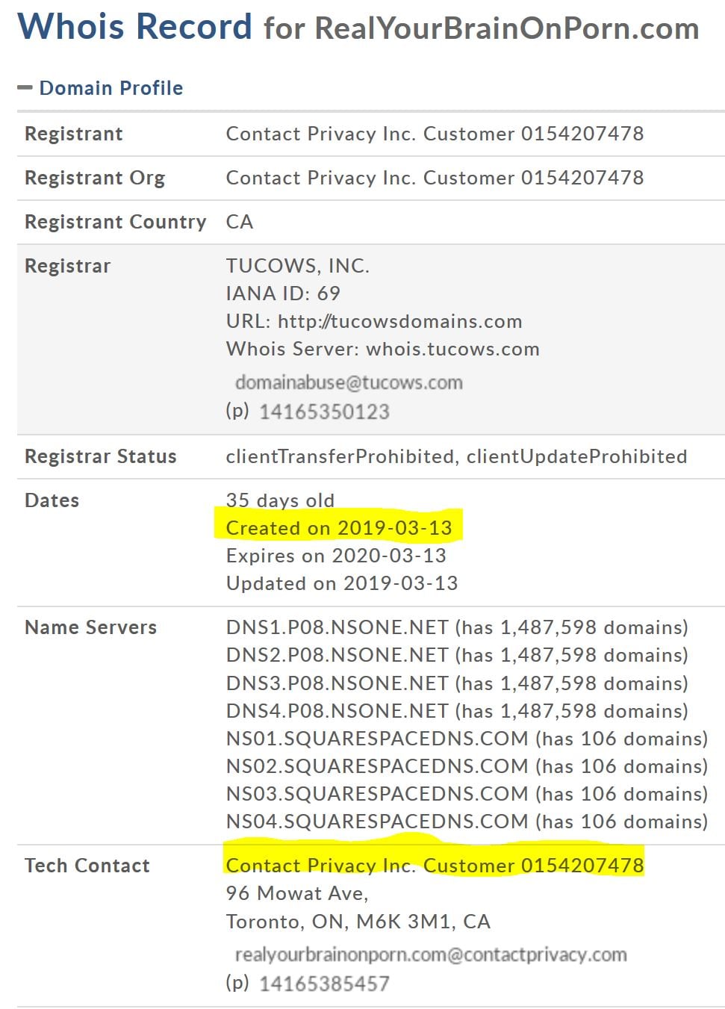Click the highlighted Created on 2019-03-13 date
The image size is (725, 1009).
pyautogui.click(x=339, y=528)
